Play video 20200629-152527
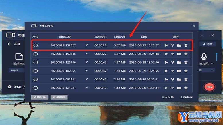 click(x=166, y=45)
